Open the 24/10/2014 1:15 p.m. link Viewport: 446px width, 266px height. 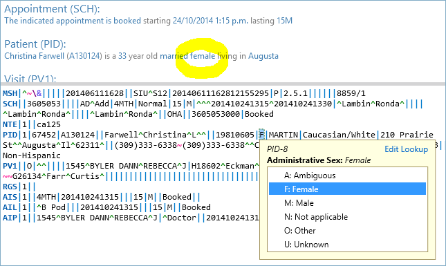pyautogui.click(x=210, y=21)
